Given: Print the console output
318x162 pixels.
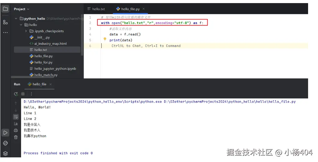Looking at the screenshot, I should click(16, 131).
